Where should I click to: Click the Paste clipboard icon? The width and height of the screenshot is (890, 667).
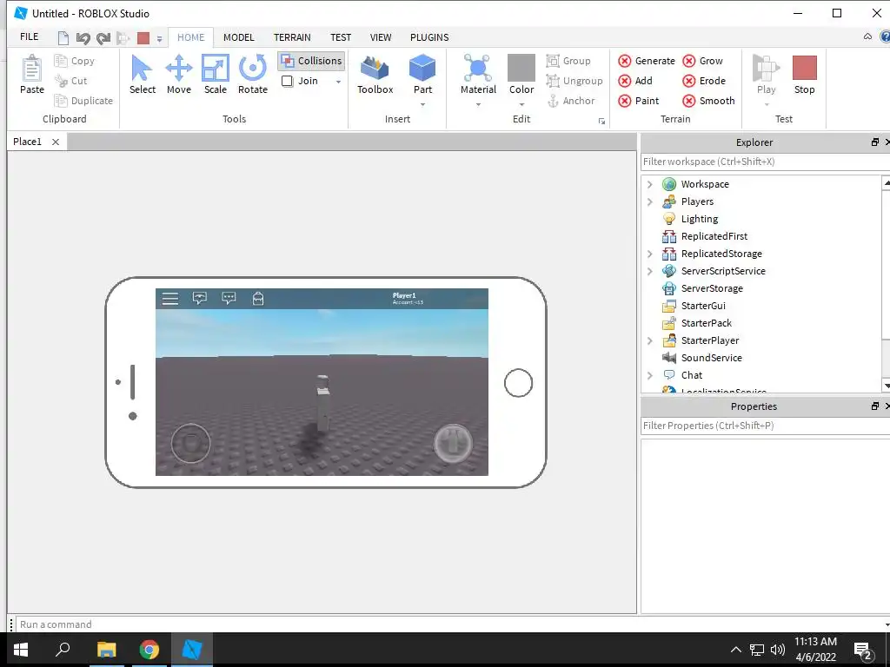point(32,68)
